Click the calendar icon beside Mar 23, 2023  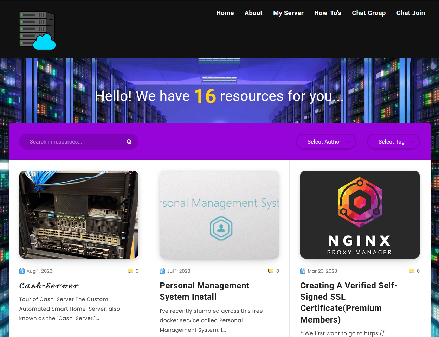point(303,271)
